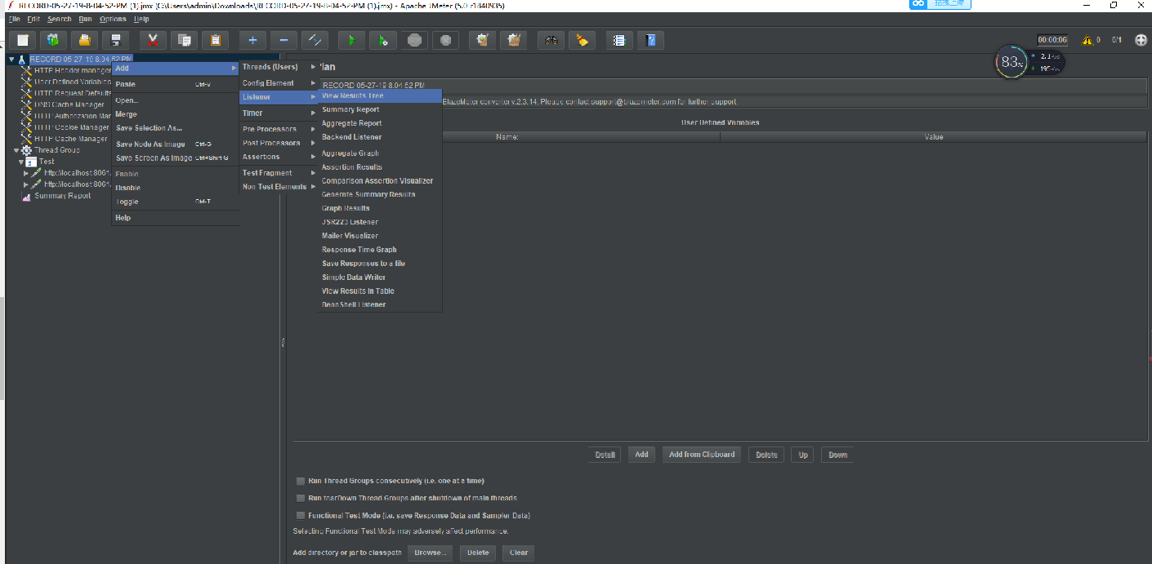Image resolution: width=1152 pixels, height=564 pixels.
Task: Click the Expand All plus icon
Action: click(x=252, y=40)
